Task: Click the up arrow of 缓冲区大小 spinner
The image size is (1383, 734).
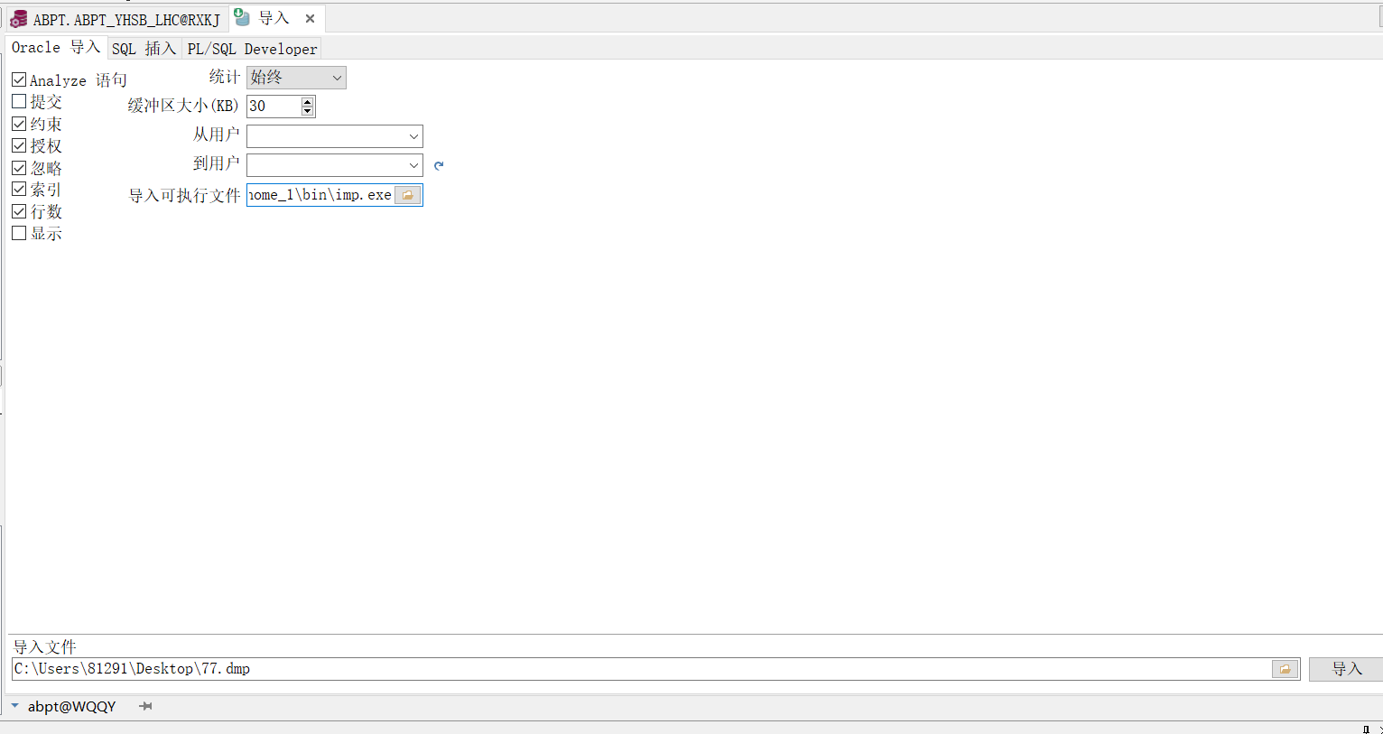Action: coord(307,101)
